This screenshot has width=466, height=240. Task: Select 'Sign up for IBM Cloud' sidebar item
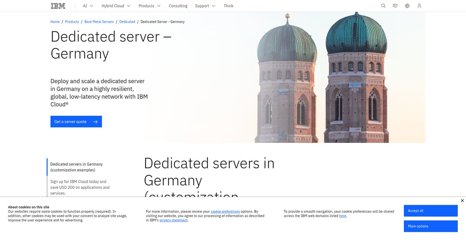pyautogui.click(x=80, y=187)
